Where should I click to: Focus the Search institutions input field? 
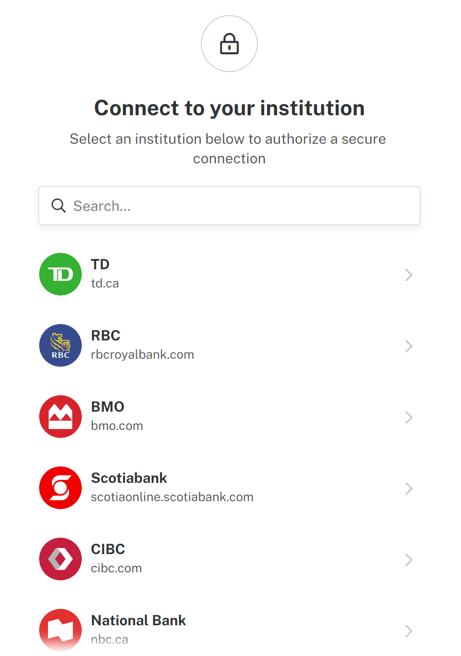point(229,206)
